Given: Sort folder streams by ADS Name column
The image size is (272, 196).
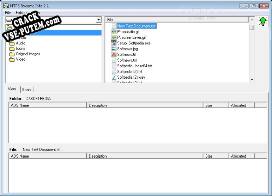Looking at the screenshot, I should pyautogui.click(x=48, y=105).
